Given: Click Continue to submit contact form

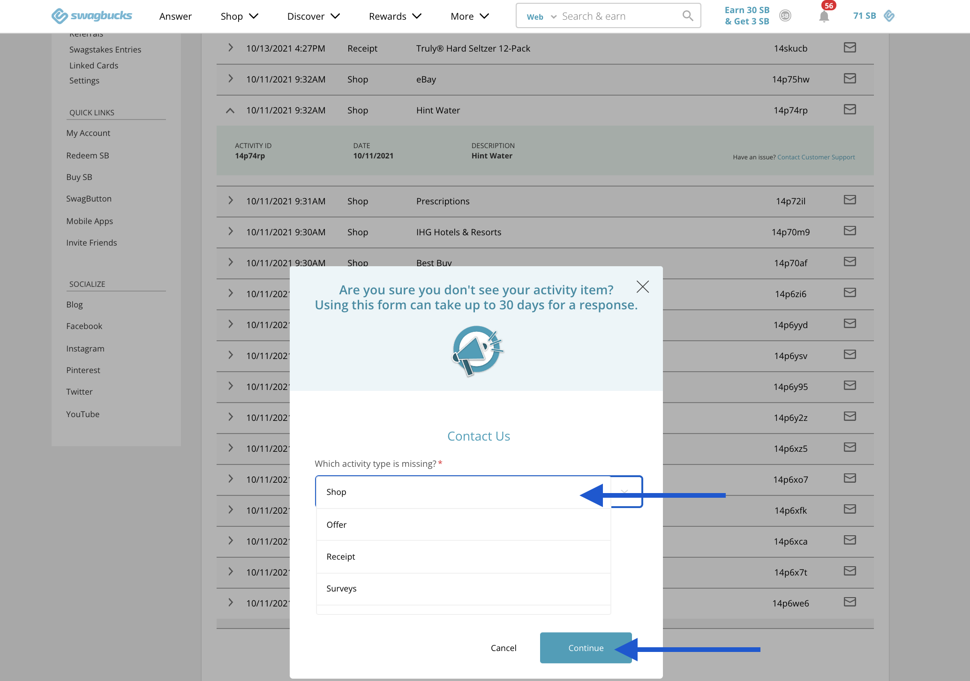Looking at the screenshot, I should pos(585,648).
